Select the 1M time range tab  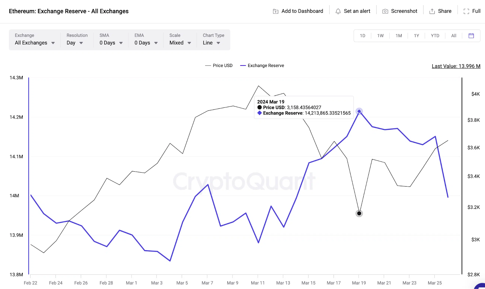pos(399,36)
